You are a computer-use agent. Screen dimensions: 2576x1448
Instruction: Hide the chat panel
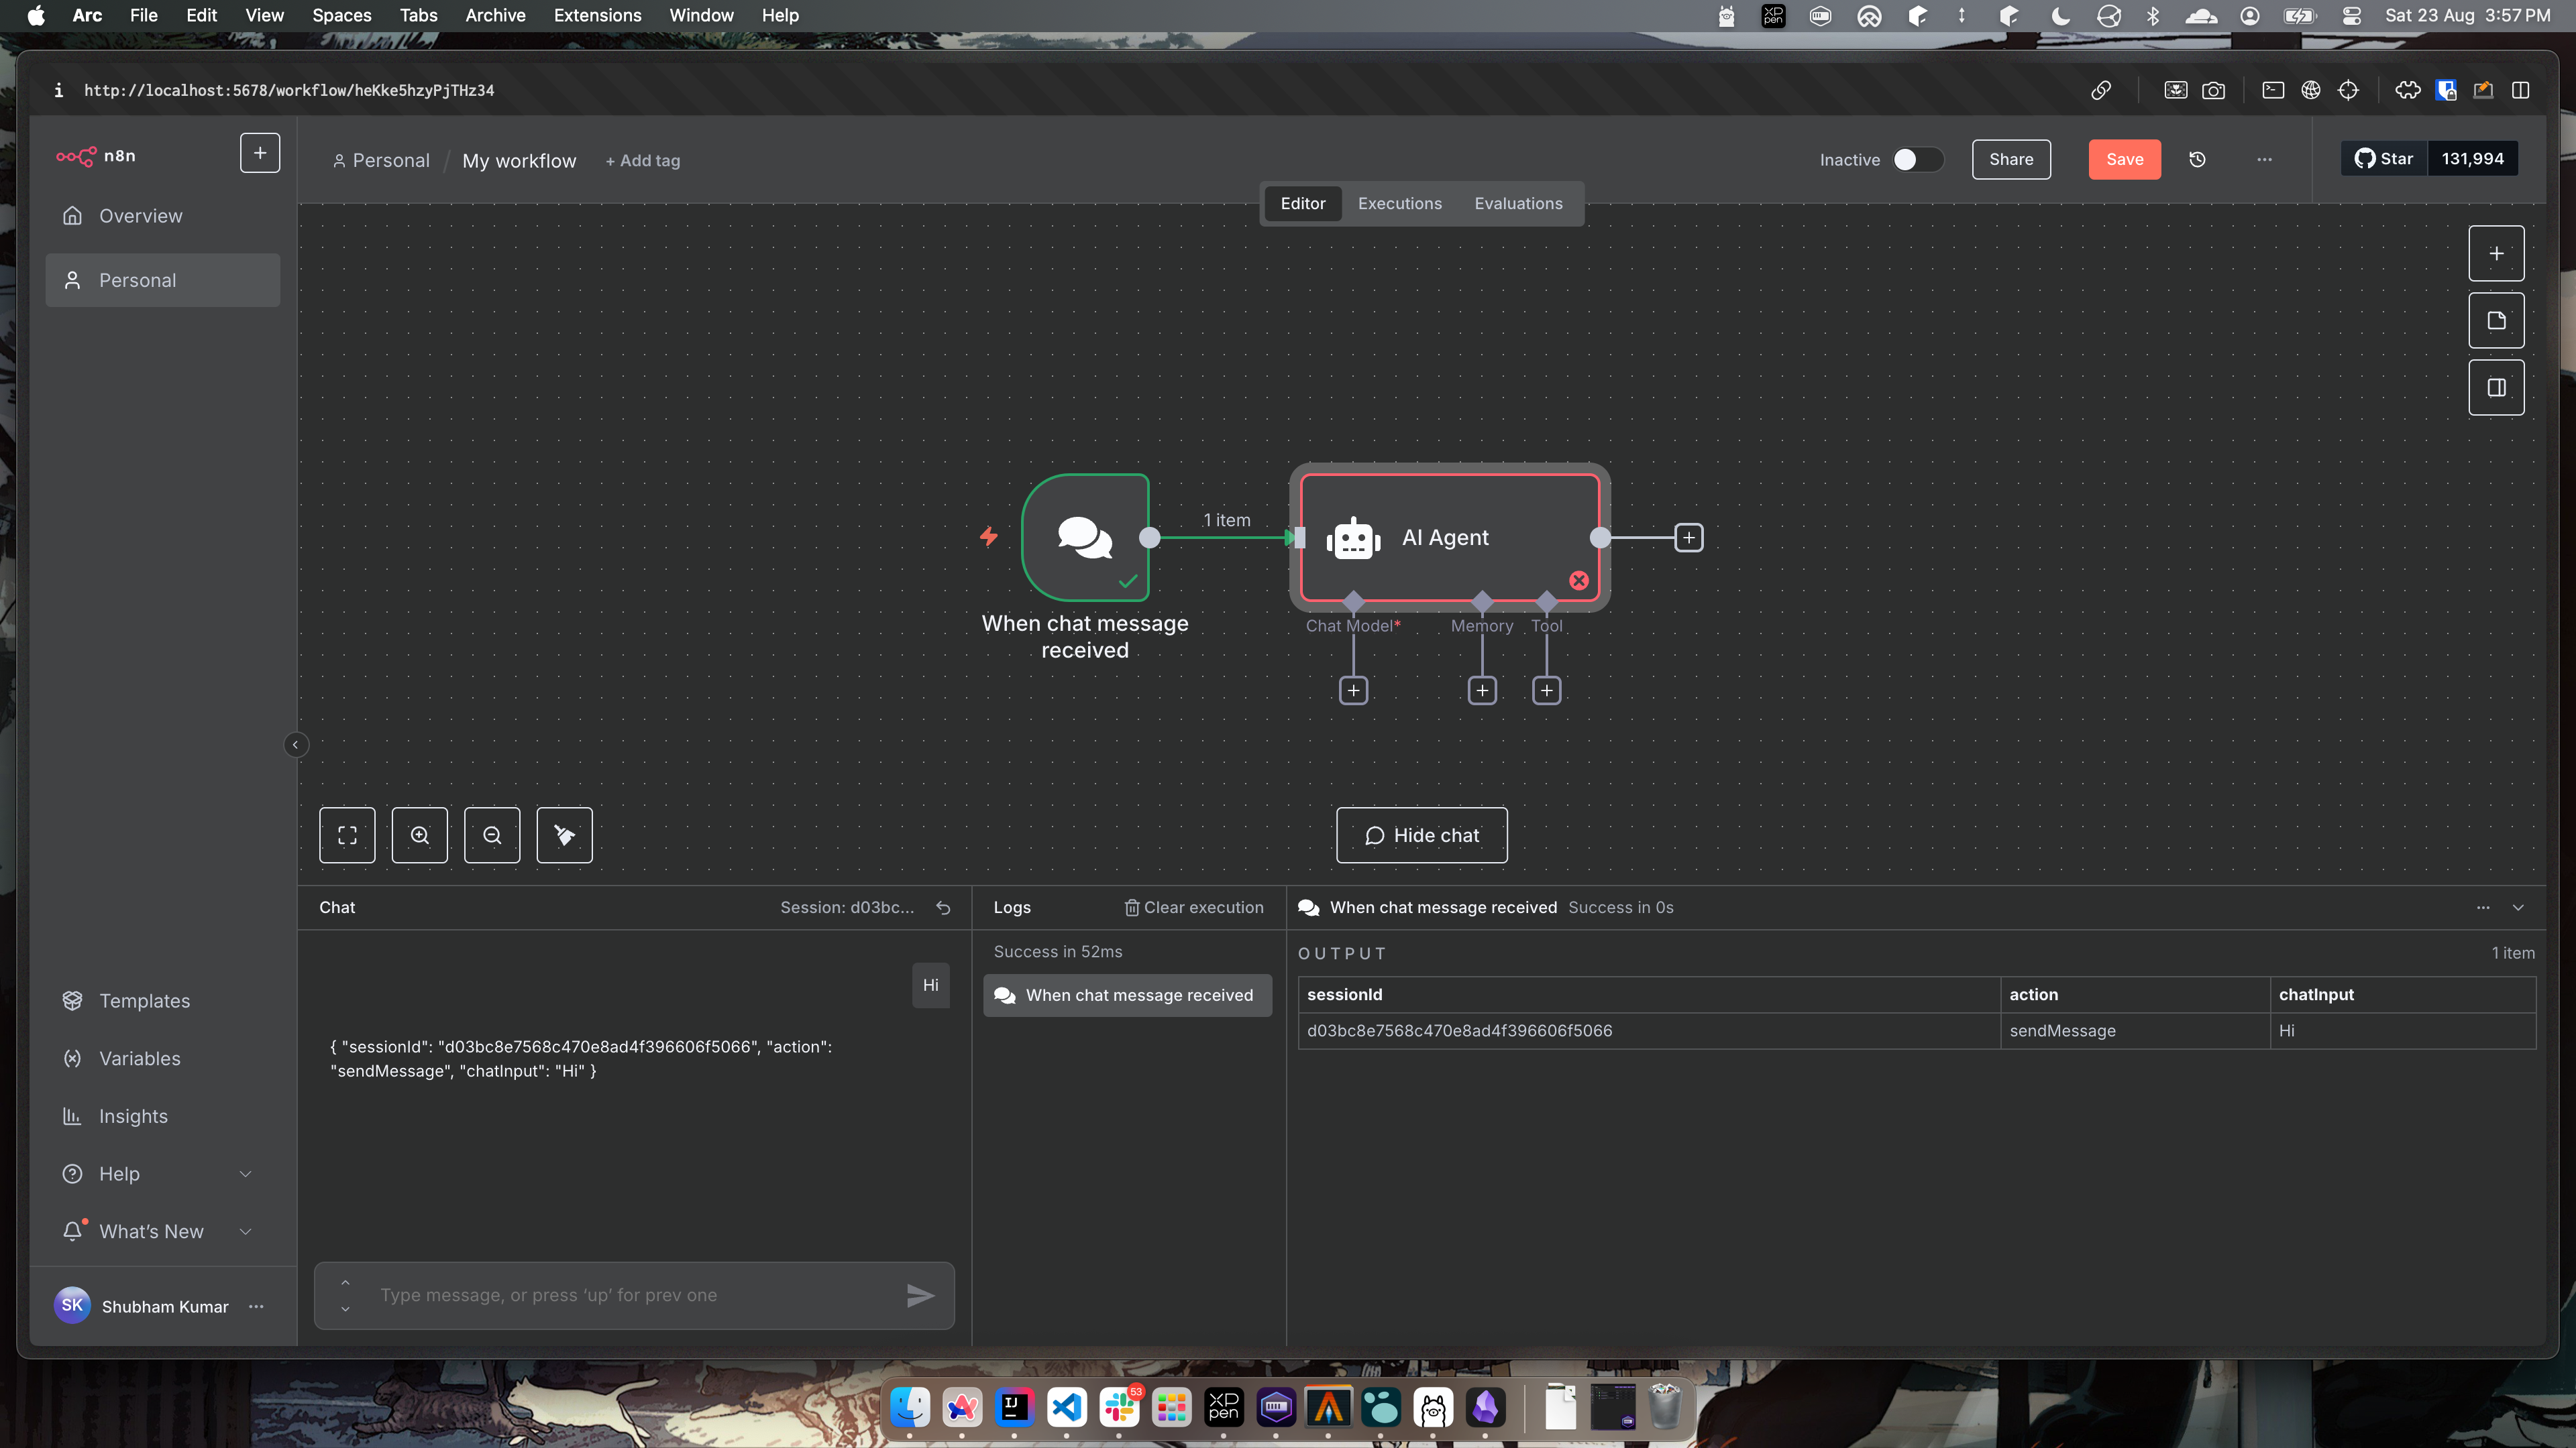[x=1421, y=835]
